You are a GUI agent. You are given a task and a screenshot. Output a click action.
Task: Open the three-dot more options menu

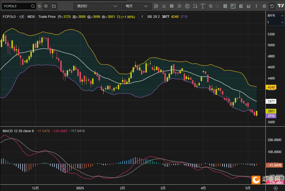256,6
